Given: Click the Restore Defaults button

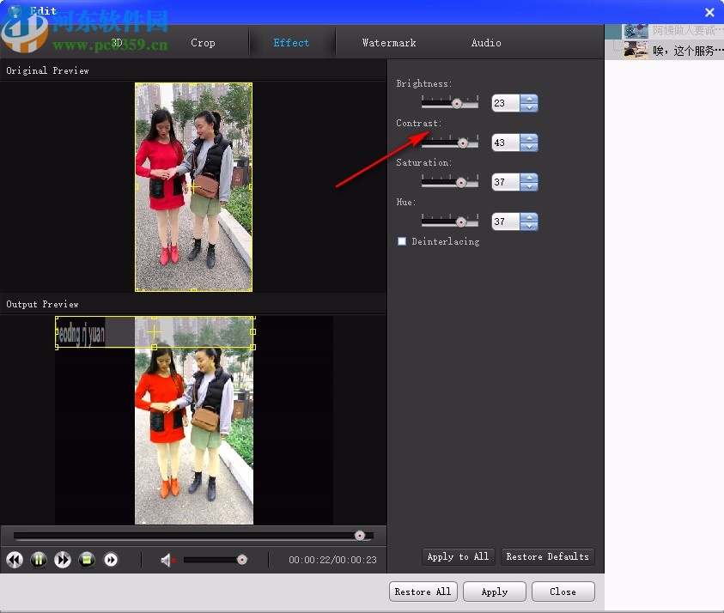Looking at the screenshot, I should click(547, 556).
